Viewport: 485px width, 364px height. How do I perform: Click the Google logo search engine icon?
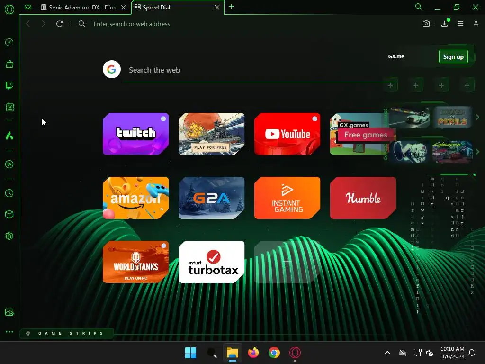(x=112, y=69)
